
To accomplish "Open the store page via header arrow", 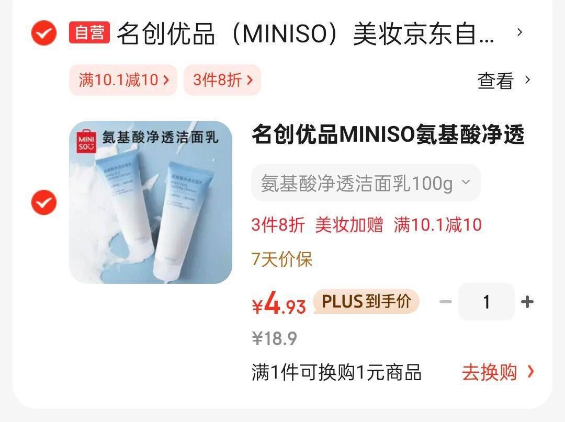I will click(x=519, y=32).
